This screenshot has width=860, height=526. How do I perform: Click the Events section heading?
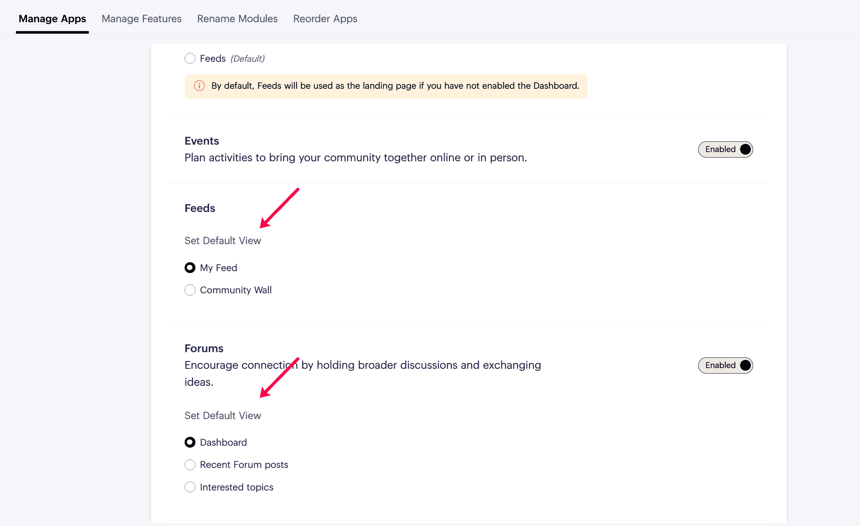pyautogui.click(x=202, y=141)
